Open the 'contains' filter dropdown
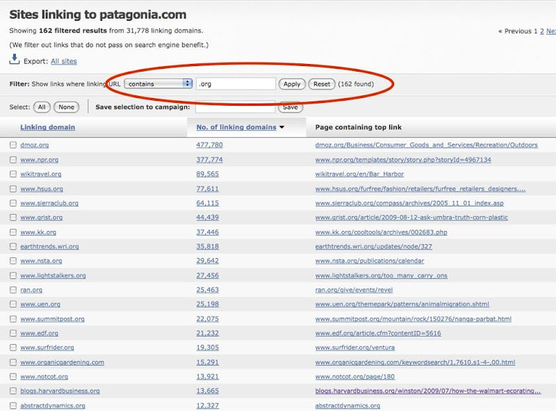 (158, 83)
